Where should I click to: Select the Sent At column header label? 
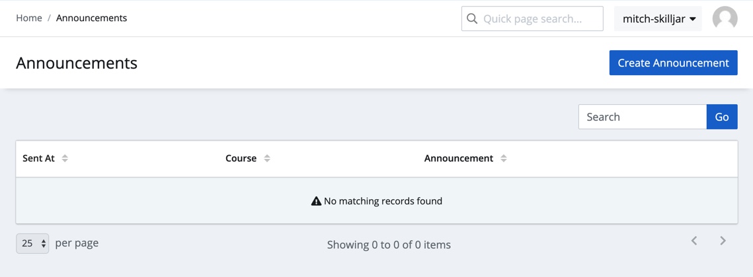(x=38, y=158)
